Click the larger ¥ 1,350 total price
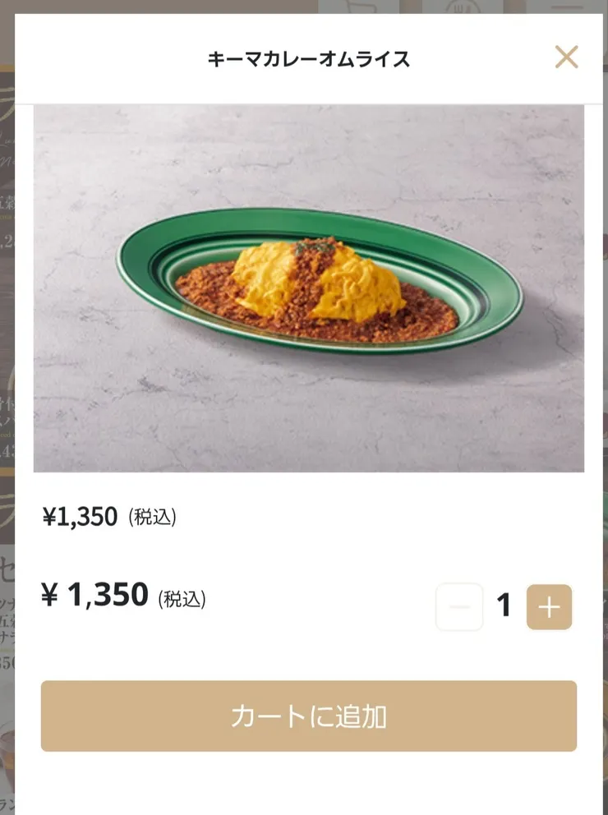The height and width of the screenshot is (815, 608). pyautogui.click(x=94, y=595)
